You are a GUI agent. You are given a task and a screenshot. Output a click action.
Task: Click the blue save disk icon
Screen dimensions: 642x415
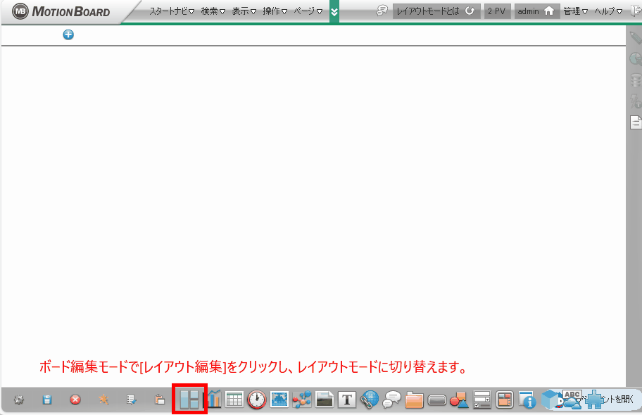click(47, 400)
